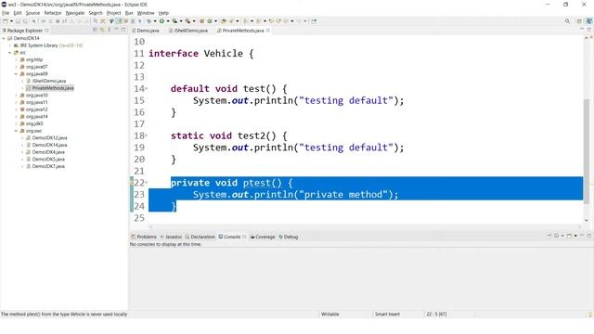Select the org.java07 package

click(x=36, y=67)
